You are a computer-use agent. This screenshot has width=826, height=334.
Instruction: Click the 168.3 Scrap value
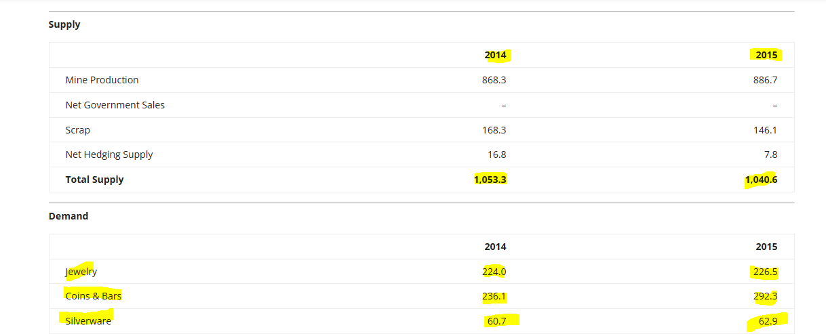(x=494, y=130)
